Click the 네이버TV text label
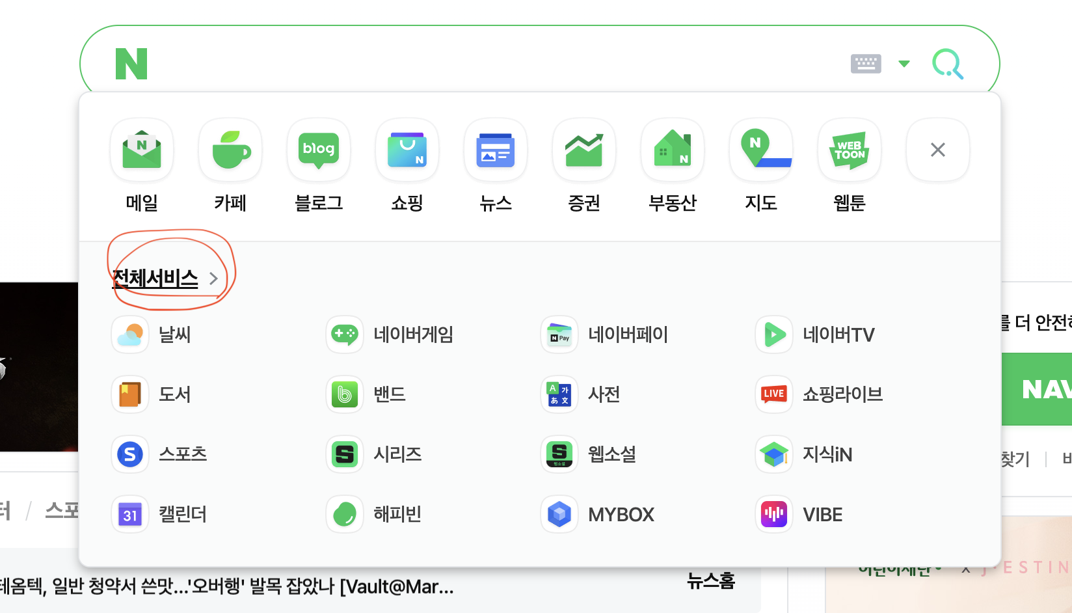Viewport: 1072px width, 613px height. 839,334
